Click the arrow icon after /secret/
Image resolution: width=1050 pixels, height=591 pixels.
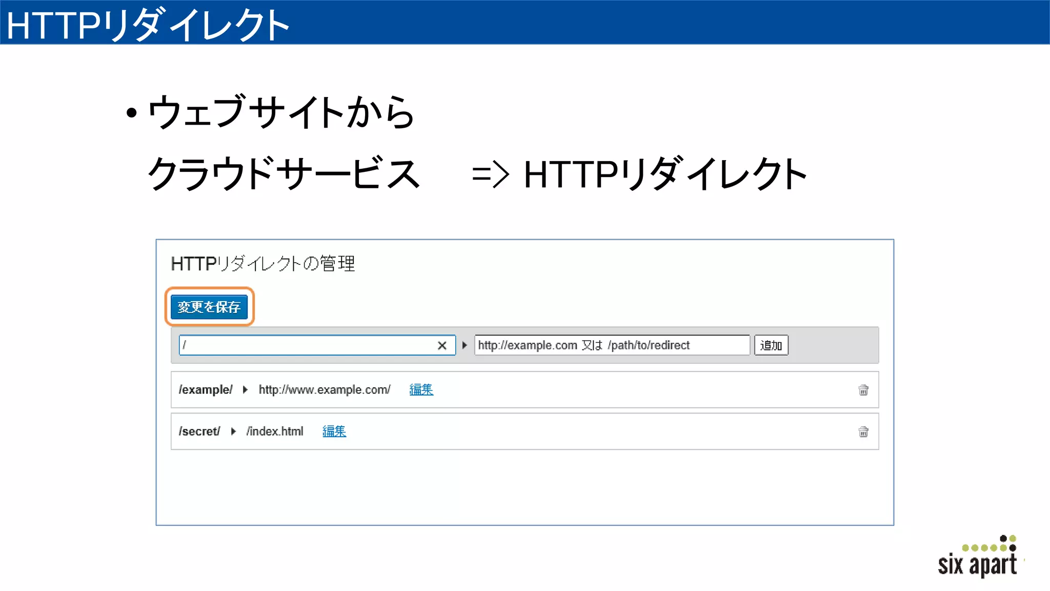(x=233, y=431)
